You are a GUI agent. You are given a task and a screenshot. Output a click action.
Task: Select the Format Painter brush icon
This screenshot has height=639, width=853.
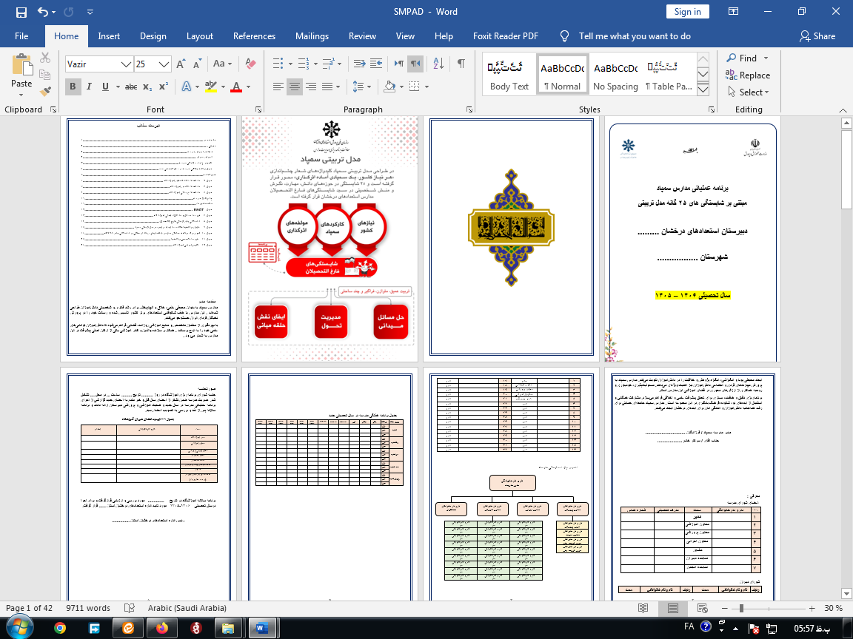tap(45, 91)
